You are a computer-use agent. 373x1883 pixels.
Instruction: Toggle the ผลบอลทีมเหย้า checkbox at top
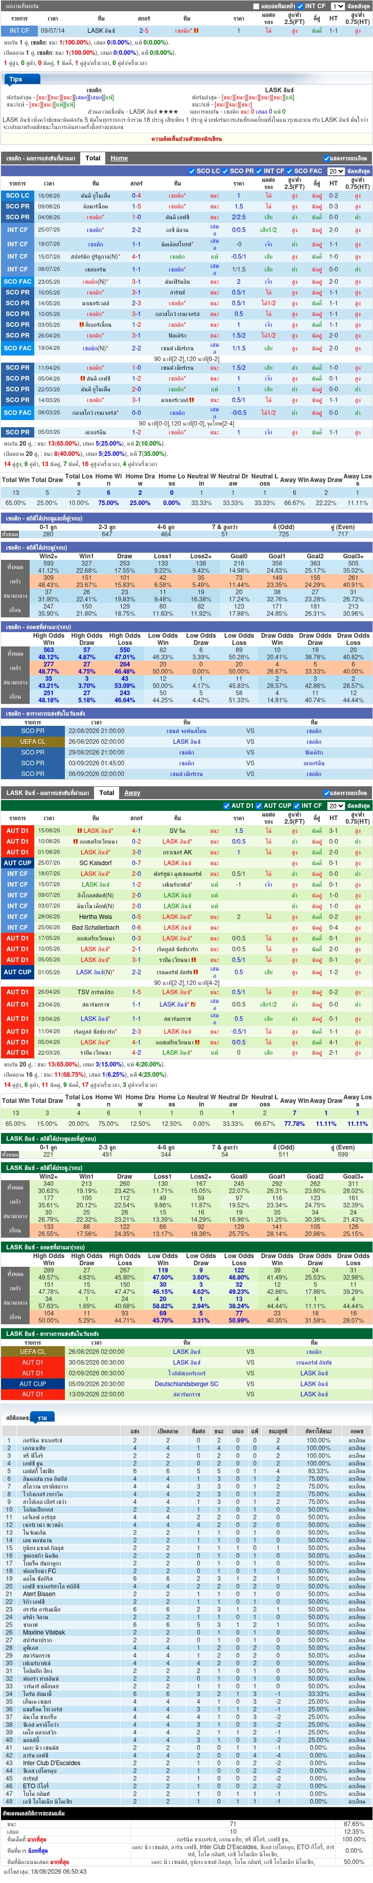(255, 6)
